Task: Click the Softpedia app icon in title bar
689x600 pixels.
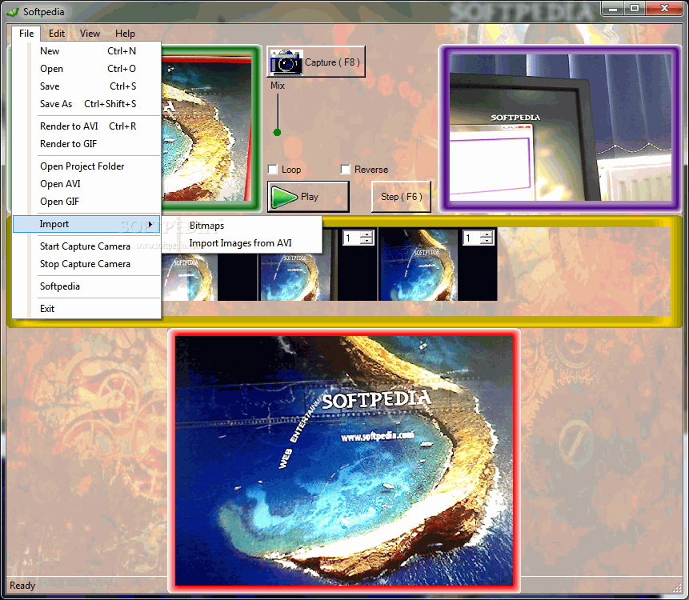Action: [x=14, y=12]
